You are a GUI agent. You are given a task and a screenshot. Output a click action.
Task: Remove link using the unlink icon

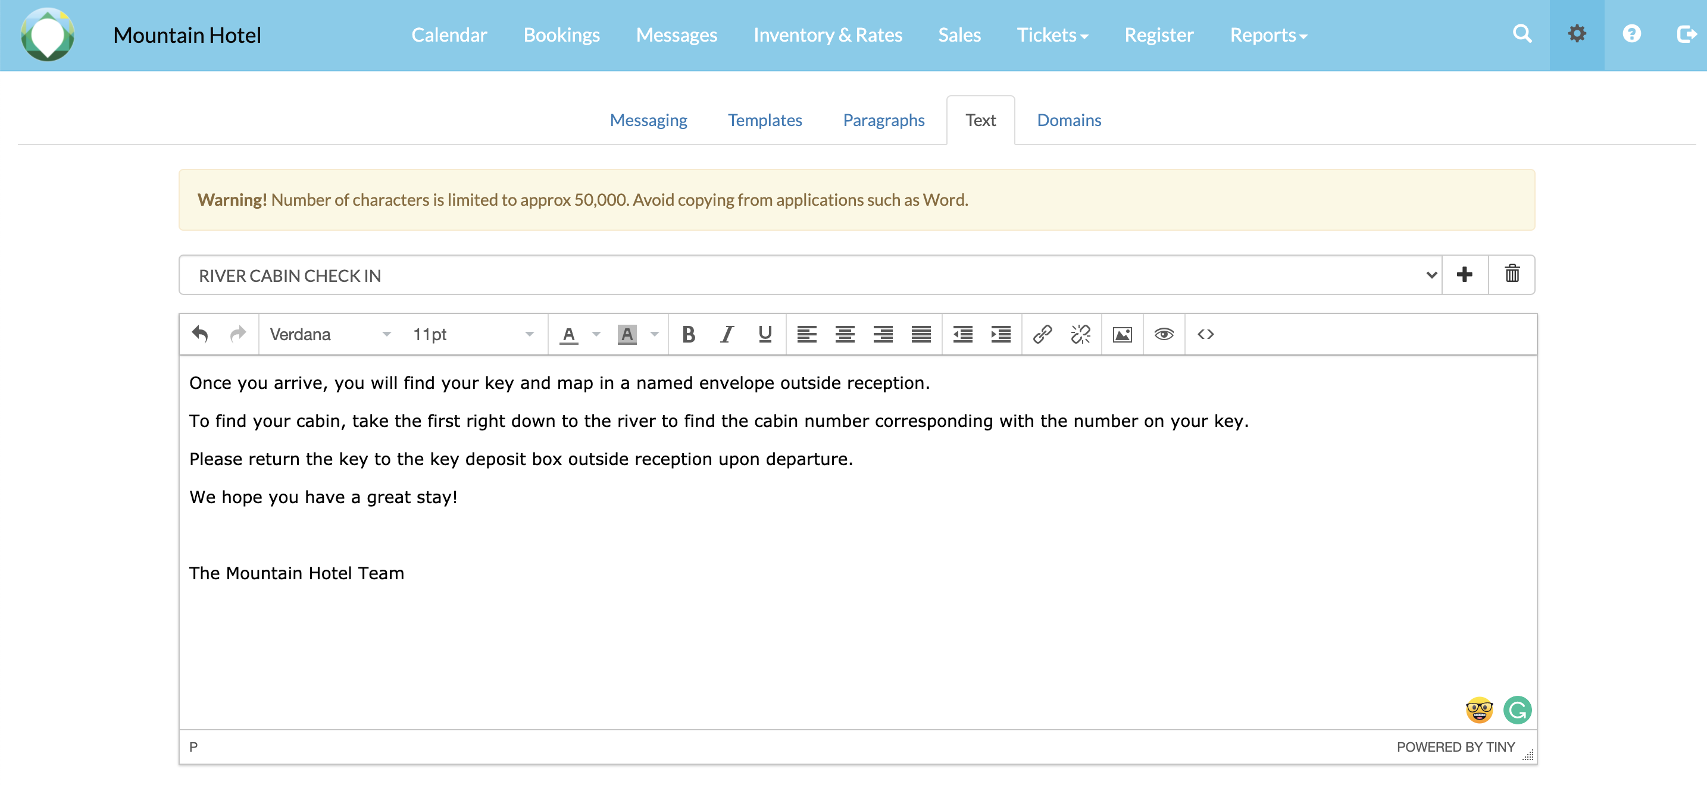point(1080,334)
